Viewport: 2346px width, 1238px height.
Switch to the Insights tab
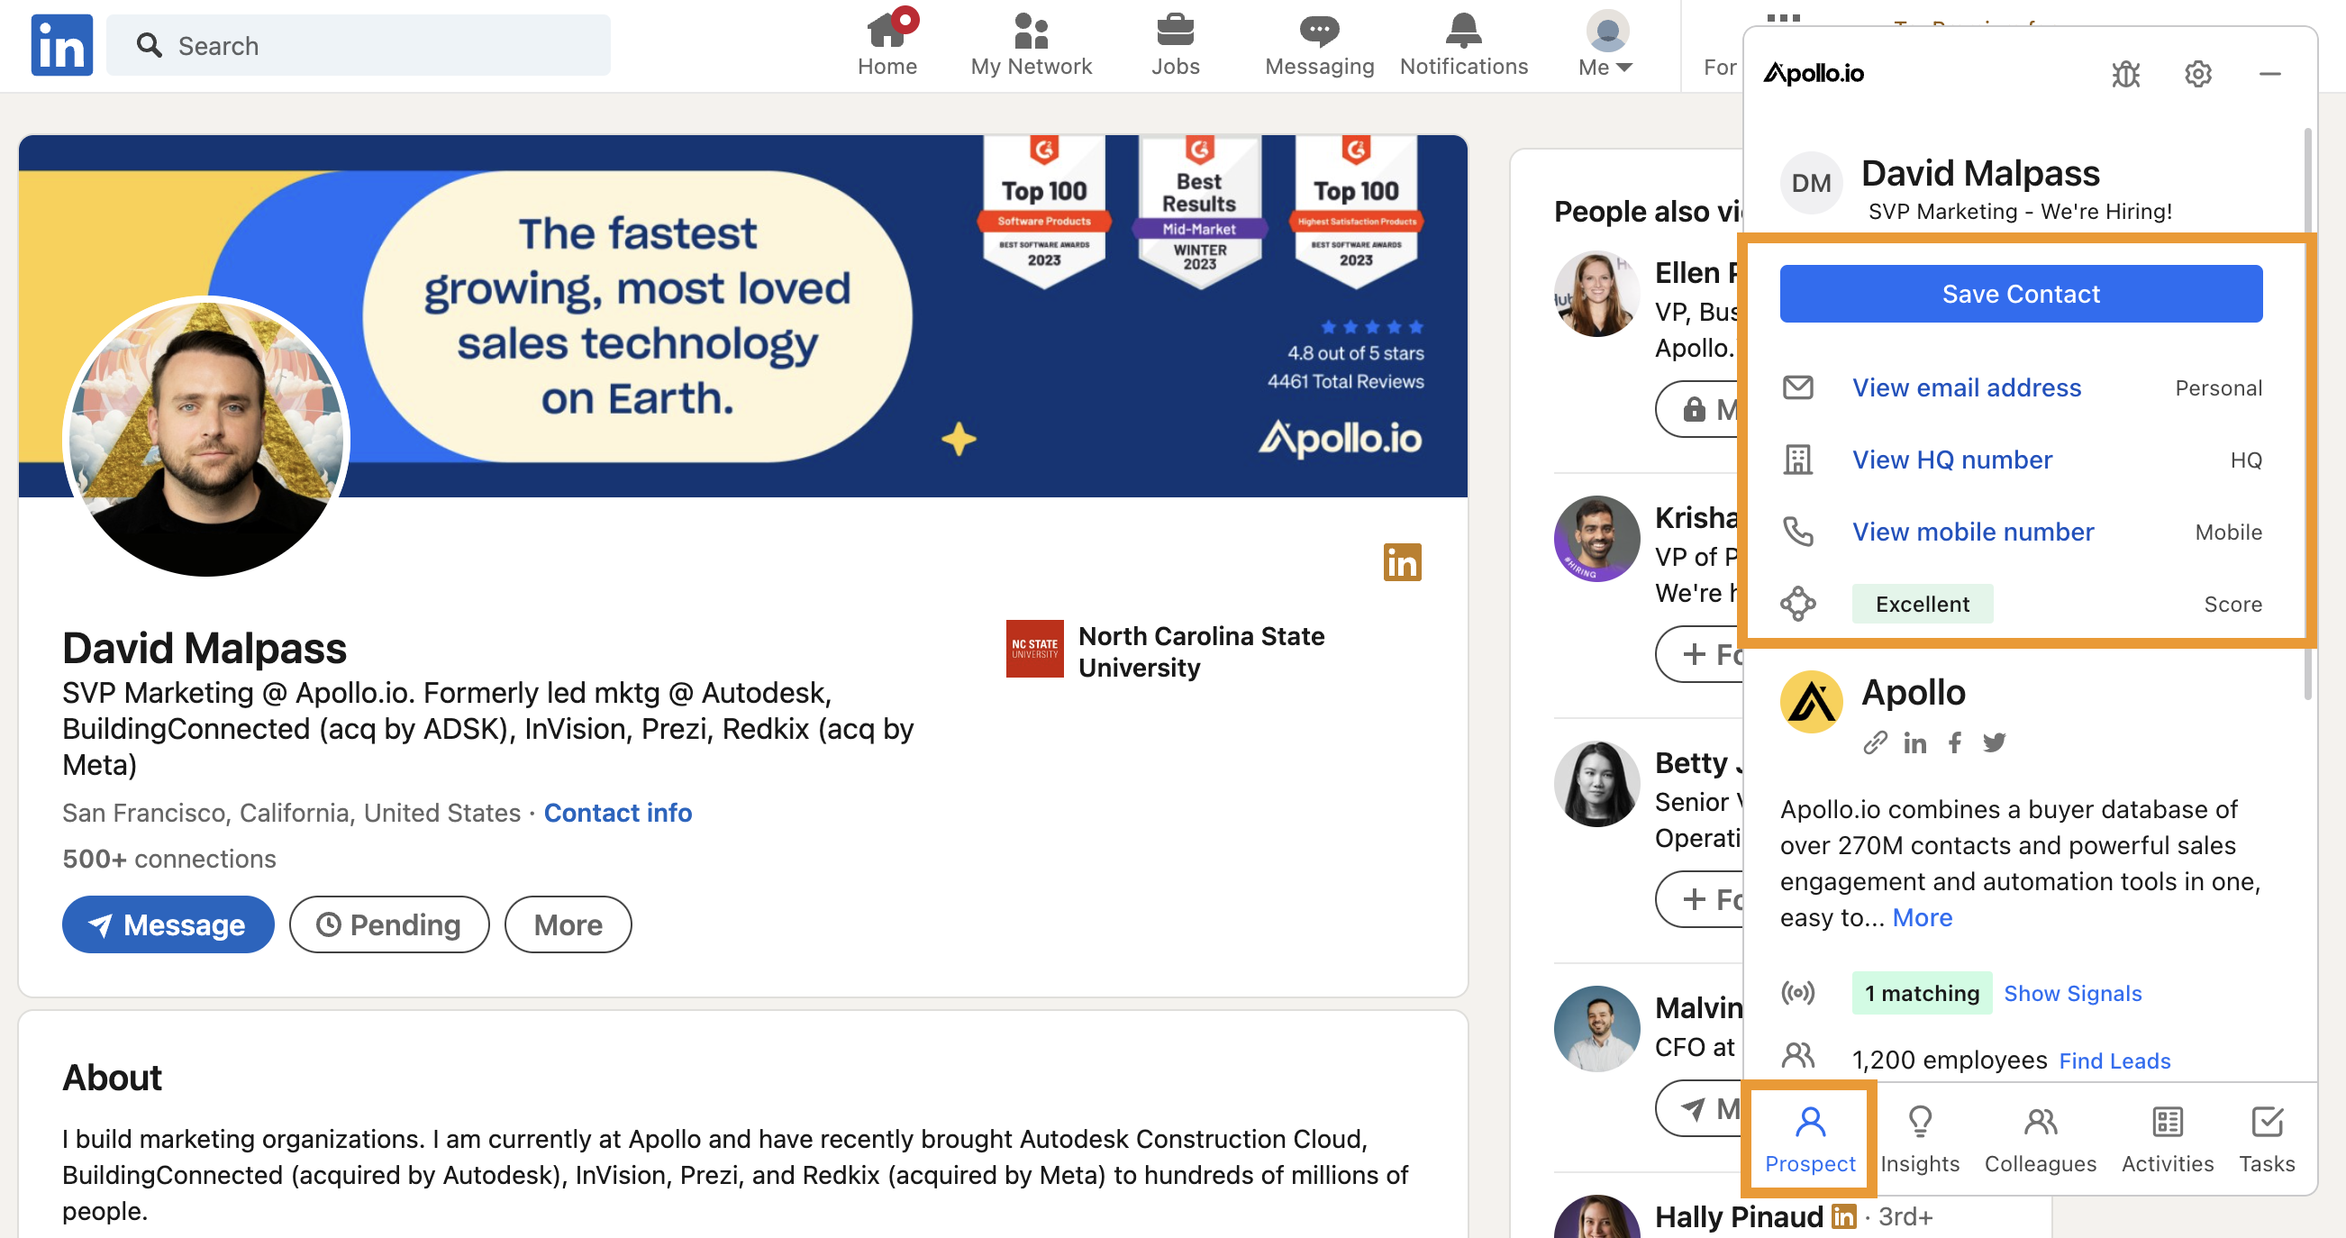(x=1919, y=1139)
